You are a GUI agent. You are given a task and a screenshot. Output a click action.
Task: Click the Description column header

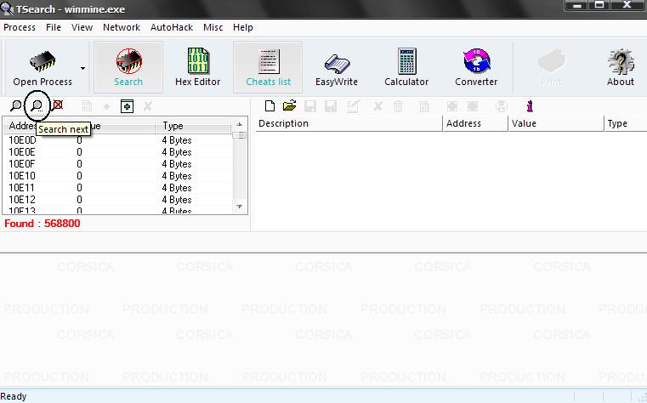(x=347, y=124)
